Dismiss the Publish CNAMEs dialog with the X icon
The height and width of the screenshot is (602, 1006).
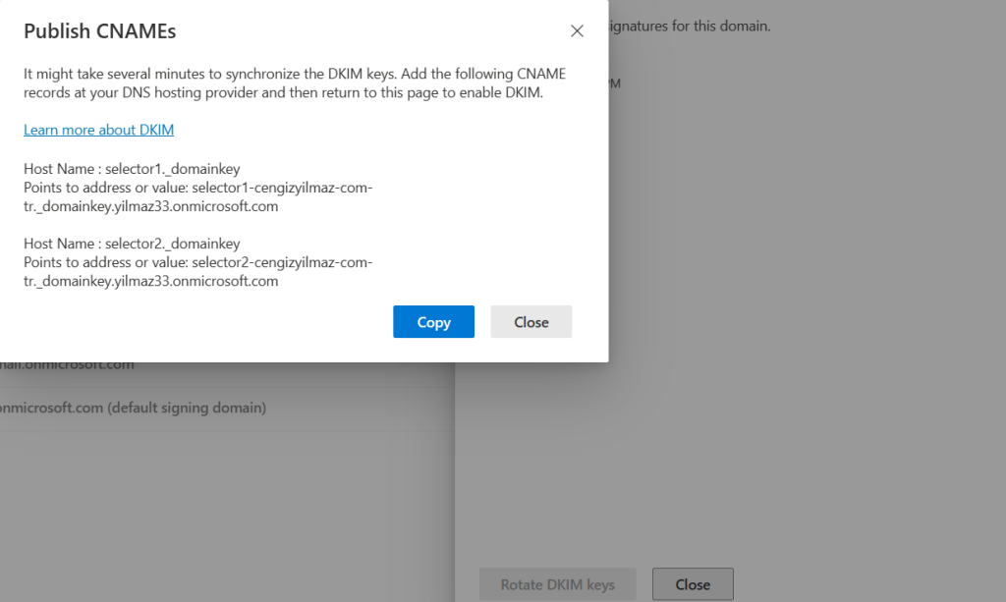pyautogui.click(x=577, y=31)
